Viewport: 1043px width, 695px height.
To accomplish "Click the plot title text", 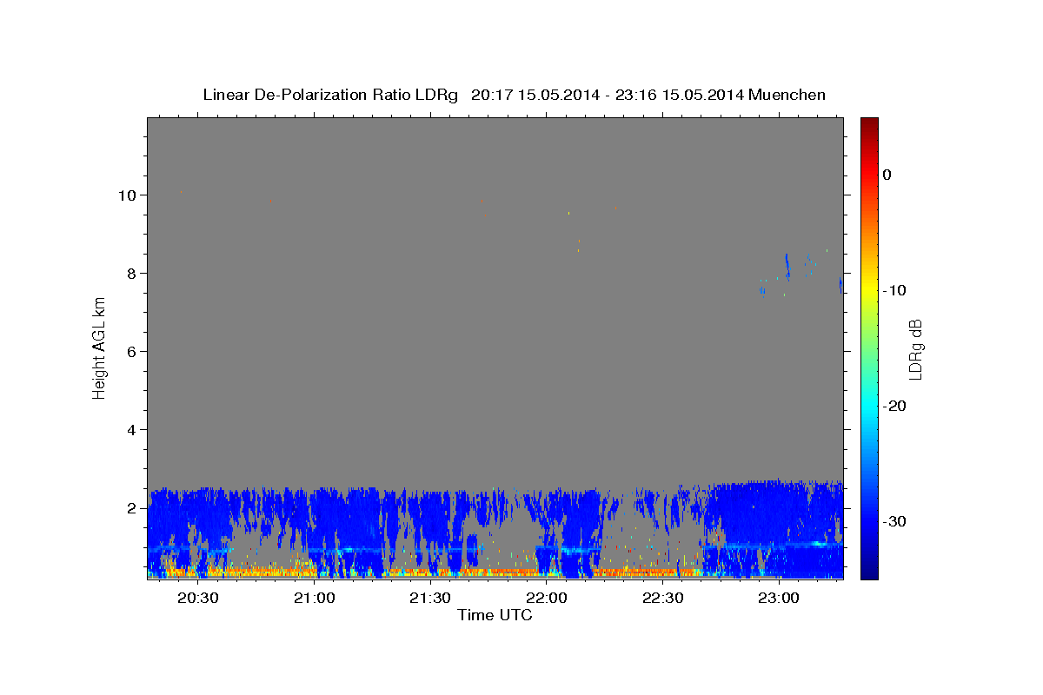I will pos(514,95).
